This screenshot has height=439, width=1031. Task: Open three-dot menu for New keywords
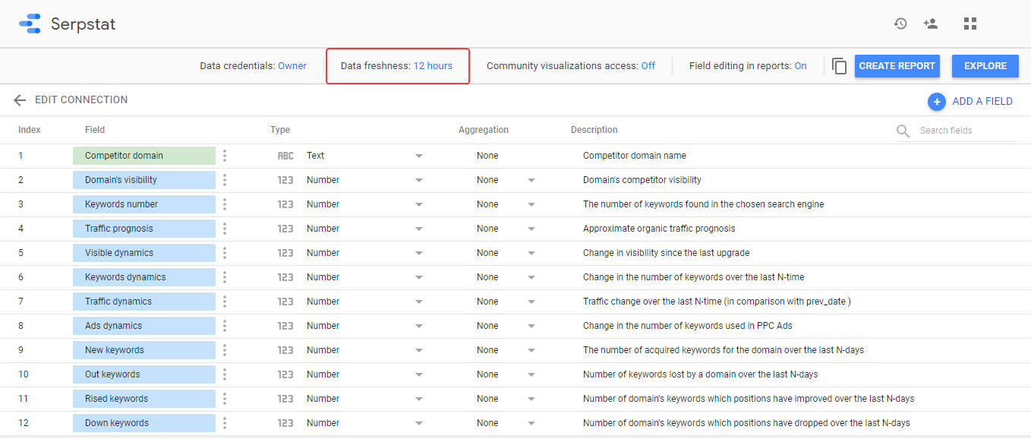coord(225,350)
